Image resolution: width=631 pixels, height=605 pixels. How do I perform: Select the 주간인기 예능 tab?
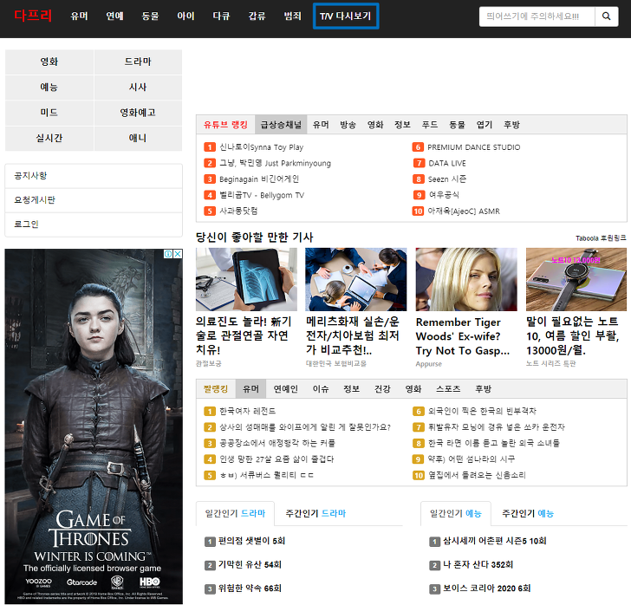pyautogui.click(x=528, y=514)
